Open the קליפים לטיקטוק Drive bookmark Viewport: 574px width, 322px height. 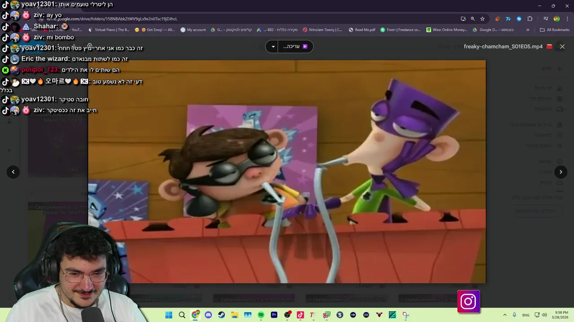(231, 30)
